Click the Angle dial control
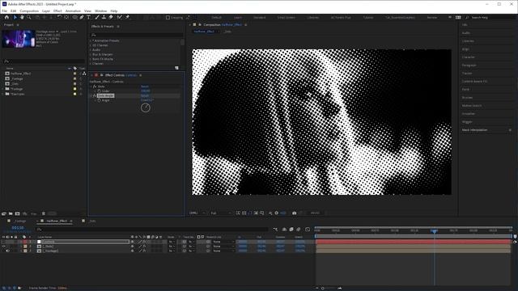This screenshot has width=518, height=291. pos(146,108)
